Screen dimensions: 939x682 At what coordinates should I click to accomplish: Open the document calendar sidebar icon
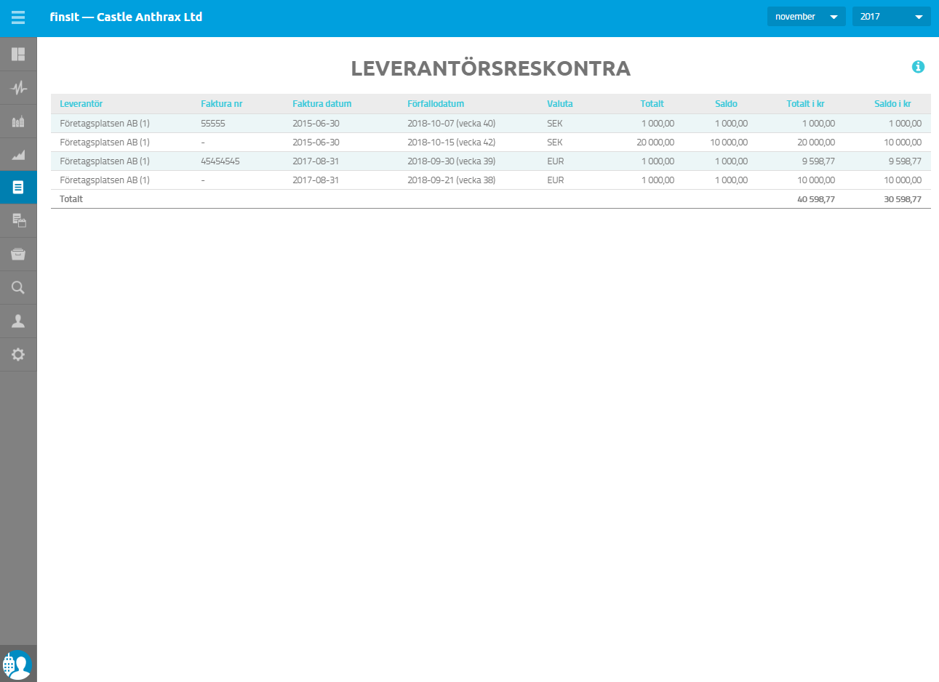click(18, 221)
